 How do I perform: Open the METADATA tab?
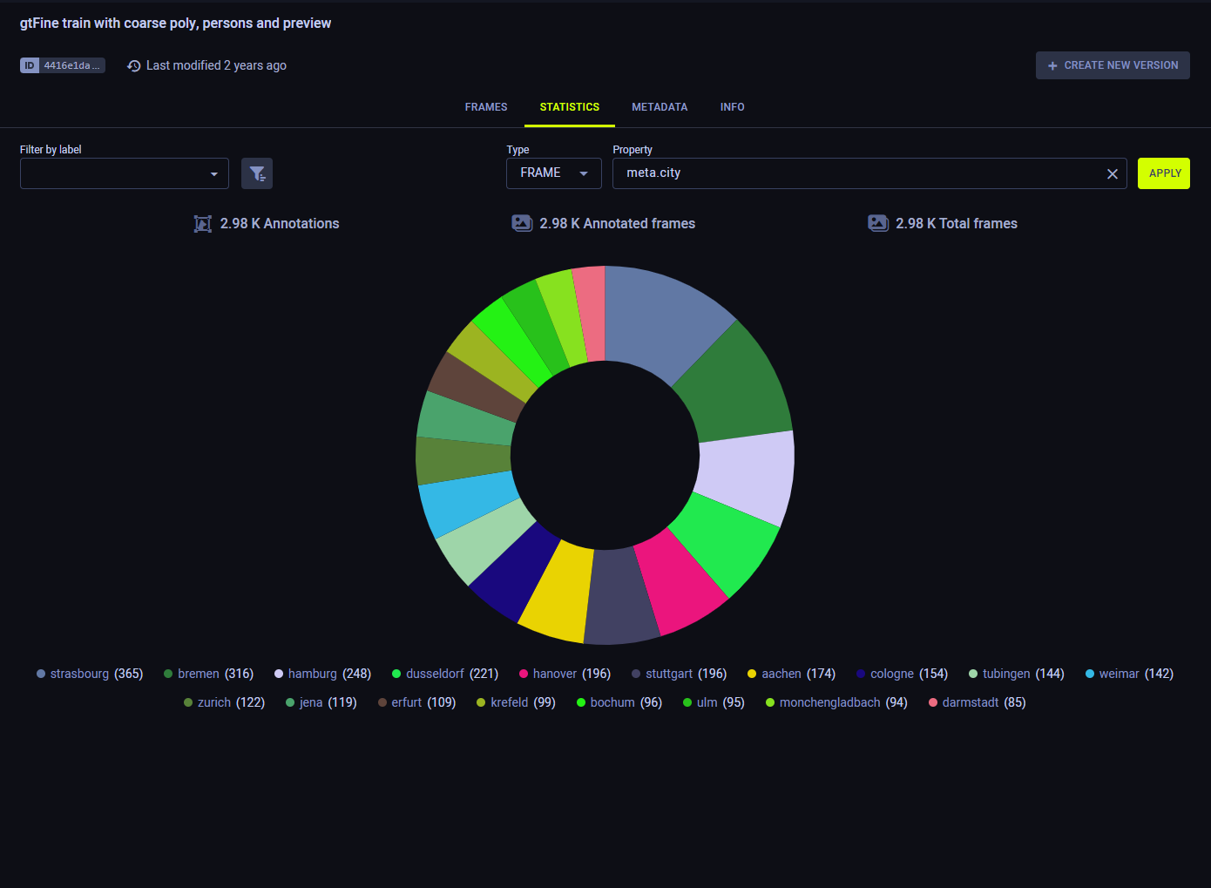pyautogui.click(x=660, y=106)
